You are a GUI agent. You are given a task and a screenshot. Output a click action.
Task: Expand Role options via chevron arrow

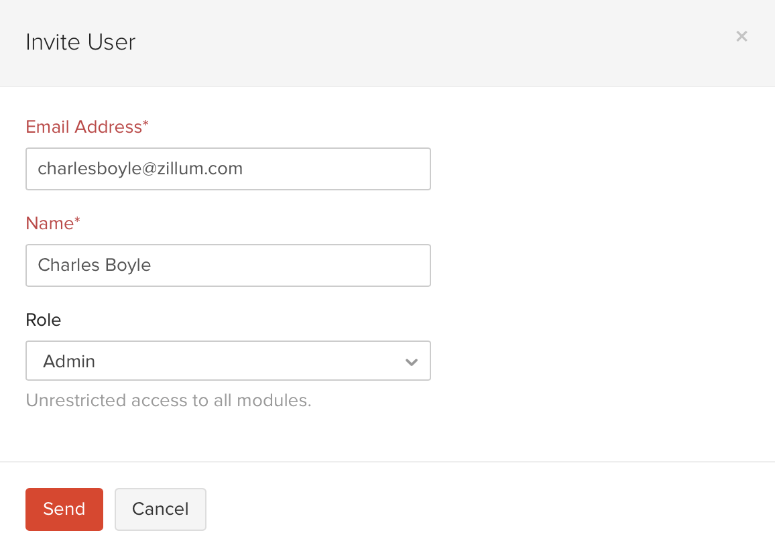[x=412, y=362]
